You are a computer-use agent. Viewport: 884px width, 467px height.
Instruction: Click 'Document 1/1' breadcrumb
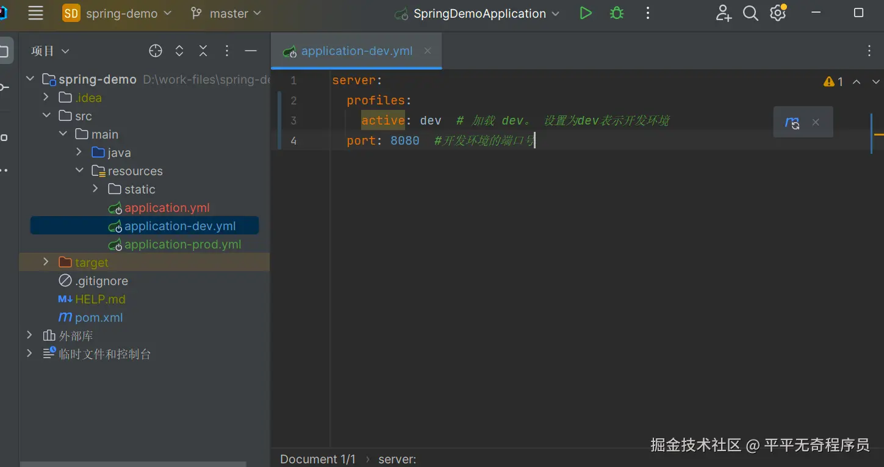click(318, 459)
